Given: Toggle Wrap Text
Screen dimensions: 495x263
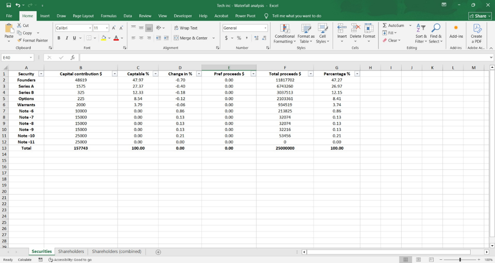Looking at the screenshot, I should tap(186, 28).
